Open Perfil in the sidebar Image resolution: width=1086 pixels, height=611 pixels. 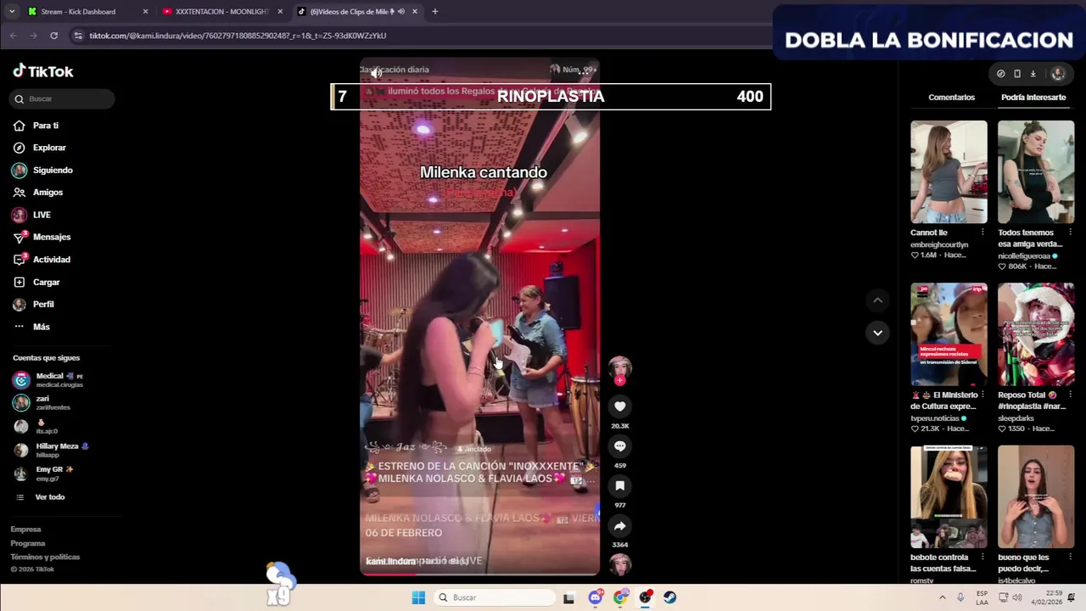tap(43, 305)
